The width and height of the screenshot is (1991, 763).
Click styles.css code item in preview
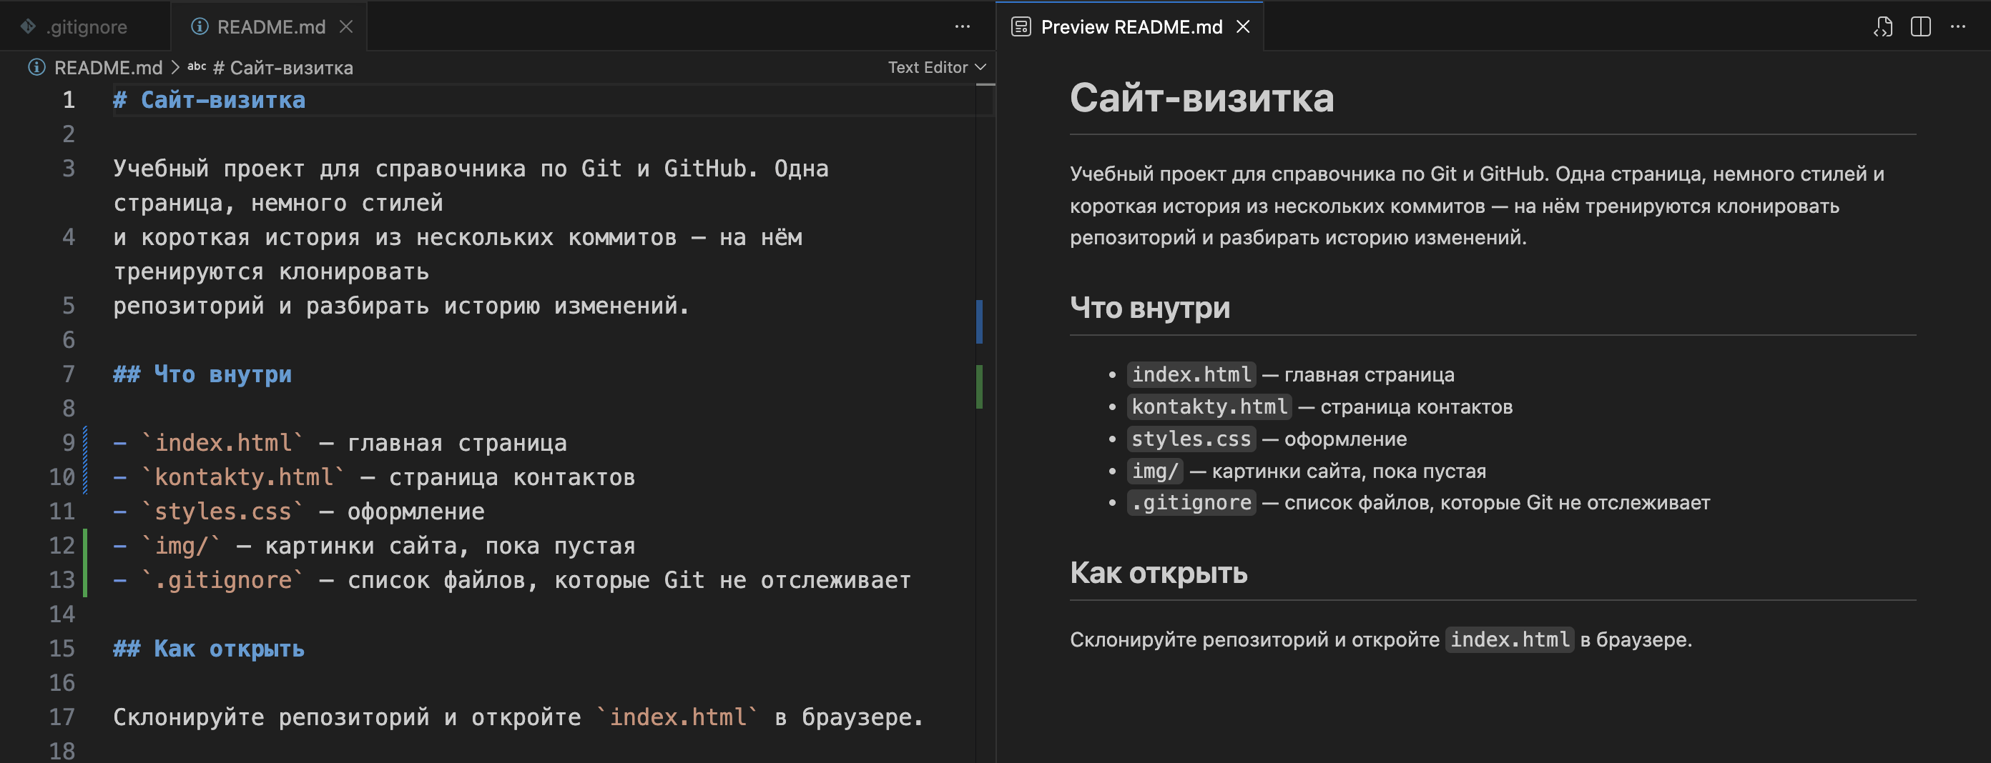point(1191,439)
